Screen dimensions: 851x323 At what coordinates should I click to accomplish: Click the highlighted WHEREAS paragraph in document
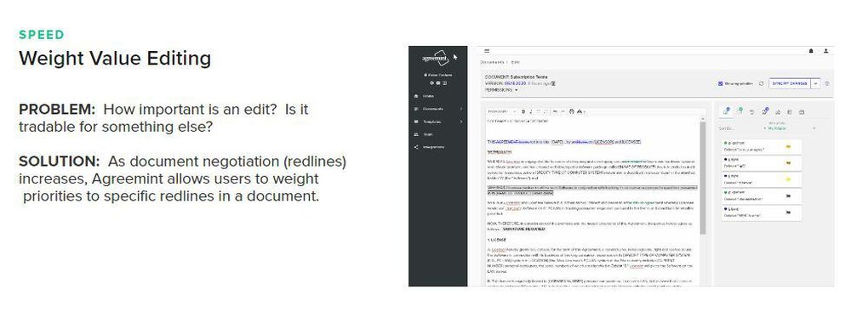click(x=592, y=190)
